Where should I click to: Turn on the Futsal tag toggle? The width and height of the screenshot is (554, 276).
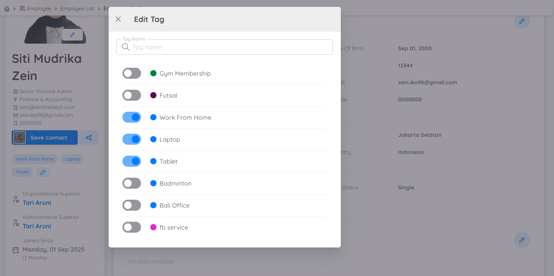[x=132, y=95]
